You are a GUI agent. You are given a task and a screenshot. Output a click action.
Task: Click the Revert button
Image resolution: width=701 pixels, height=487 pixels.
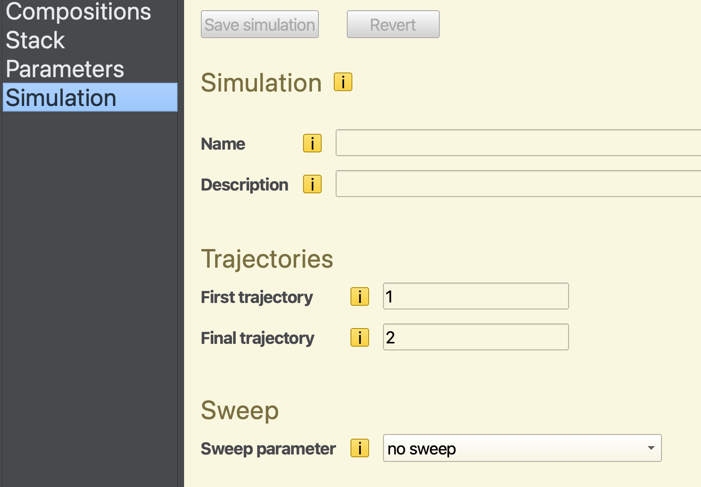coord(393,25)
